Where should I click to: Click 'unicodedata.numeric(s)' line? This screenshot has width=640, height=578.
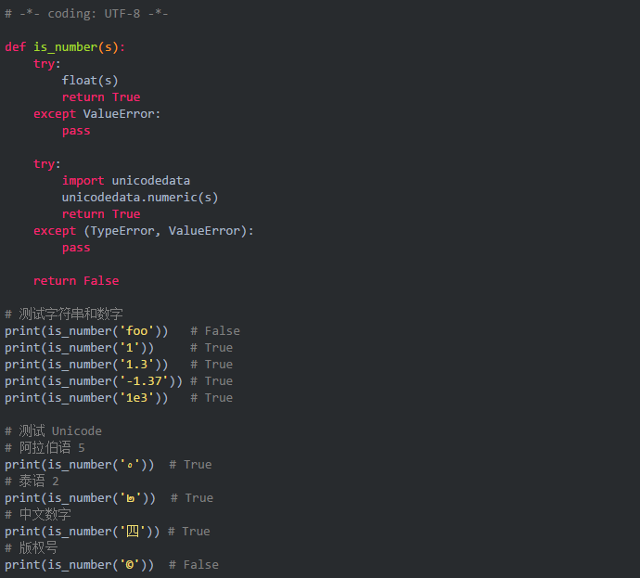pyautogui.click(x=140, y=198)
